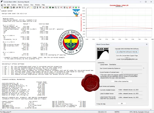Click the Current Number of Licensed Users field
Image resolution: width=154 pixels, height=113 pixels.
pos(132,72)
